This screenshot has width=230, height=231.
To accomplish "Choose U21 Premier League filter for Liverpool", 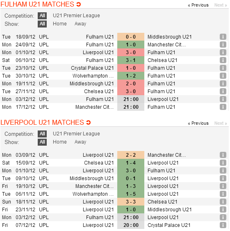I will [x=76, y=134].
